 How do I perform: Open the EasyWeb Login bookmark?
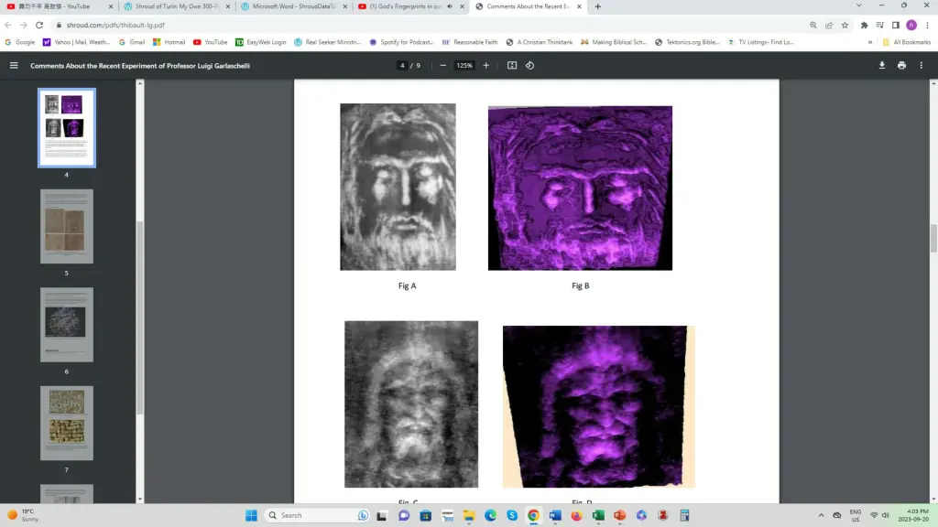[x=261, y=42]
